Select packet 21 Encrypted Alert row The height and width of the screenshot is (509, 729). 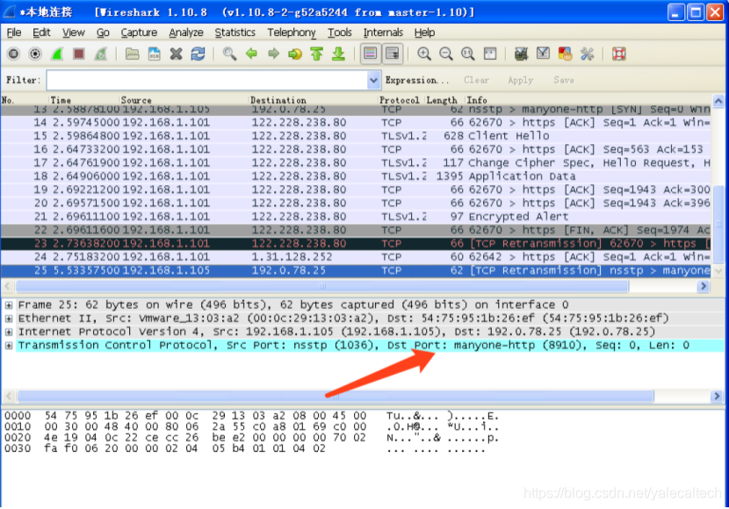[356, 217]
